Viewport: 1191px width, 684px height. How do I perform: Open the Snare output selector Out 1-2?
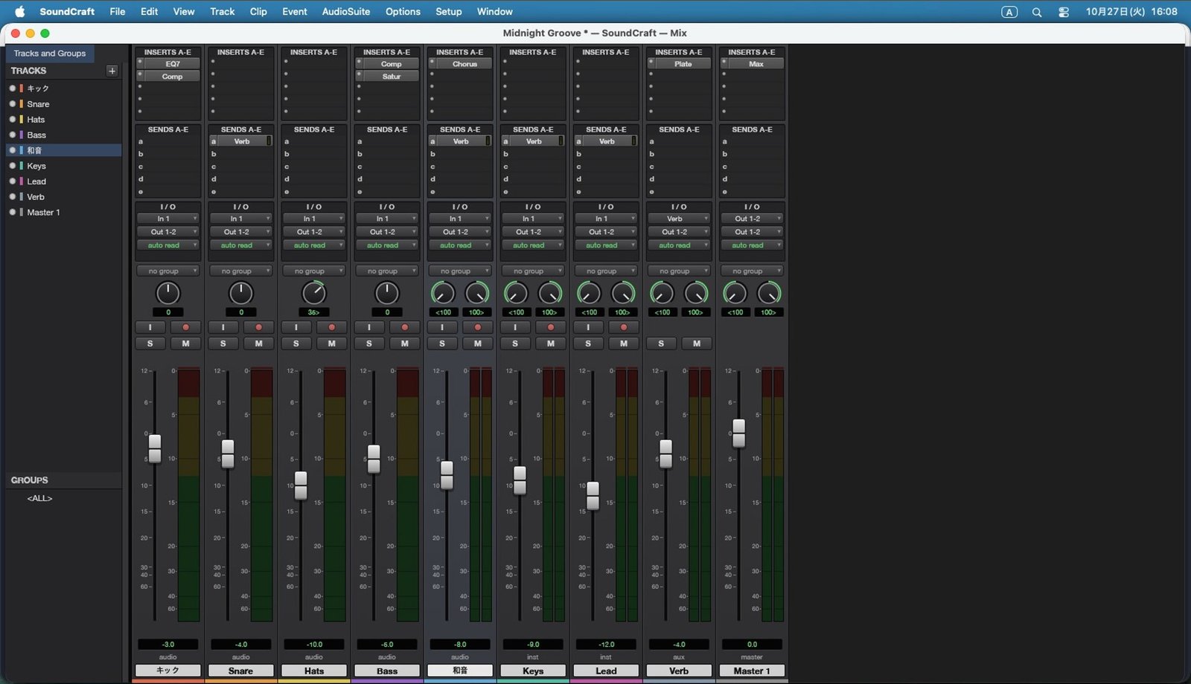pos(240,232)
